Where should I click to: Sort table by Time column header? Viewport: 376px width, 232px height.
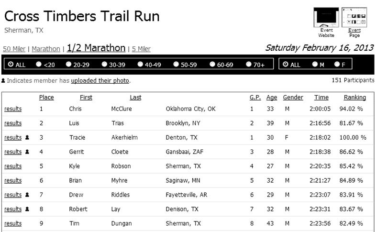tap(321, 98)
